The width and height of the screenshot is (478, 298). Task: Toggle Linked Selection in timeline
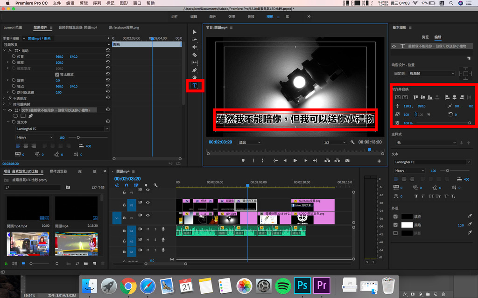[136, 185]
